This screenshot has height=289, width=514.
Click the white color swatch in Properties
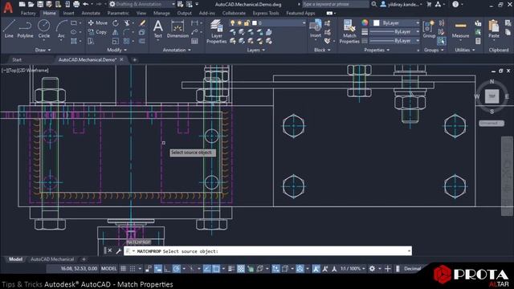point(377,23)
